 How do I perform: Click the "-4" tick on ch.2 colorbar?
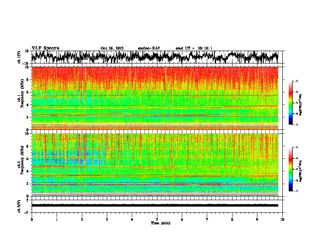point(296,158)
